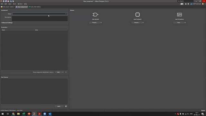Click the open folder icon in title bar
The image size is (206, 116).
[x=8, y=1]
